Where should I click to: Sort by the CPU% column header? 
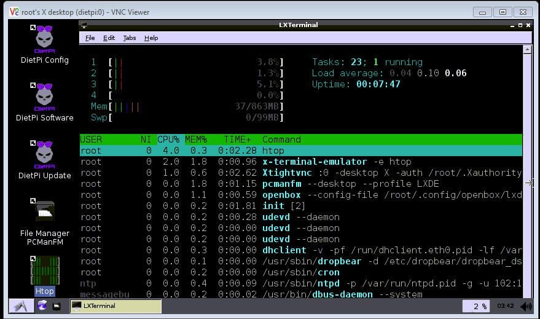168,140
